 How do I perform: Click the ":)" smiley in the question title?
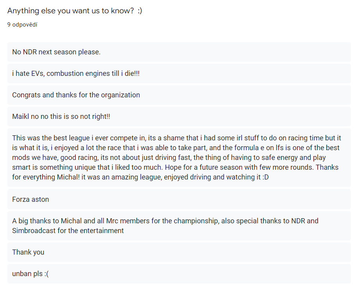click(140, 11)
